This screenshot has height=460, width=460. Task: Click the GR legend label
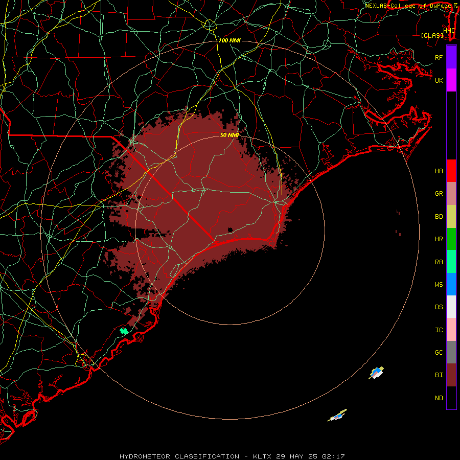coord(439,194)
